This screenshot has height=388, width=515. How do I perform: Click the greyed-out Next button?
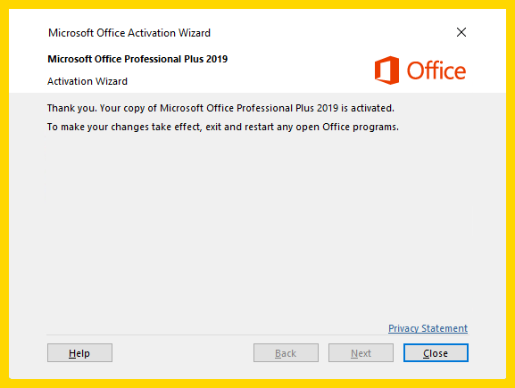[361, 353]
